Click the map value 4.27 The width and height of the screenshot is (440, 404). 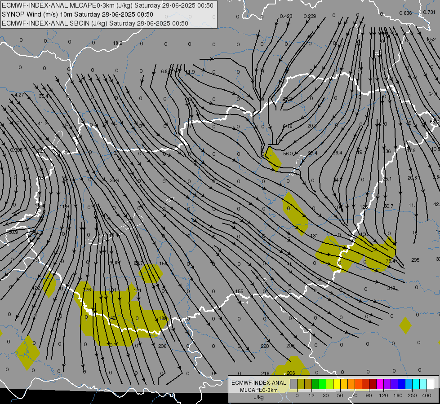pyautogui.click(x=19, y=95)
